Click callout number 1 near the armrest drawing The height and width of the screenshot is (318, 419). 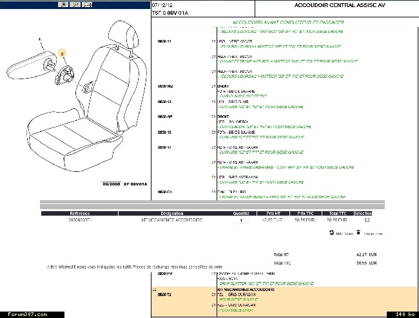tap(39, 39)
